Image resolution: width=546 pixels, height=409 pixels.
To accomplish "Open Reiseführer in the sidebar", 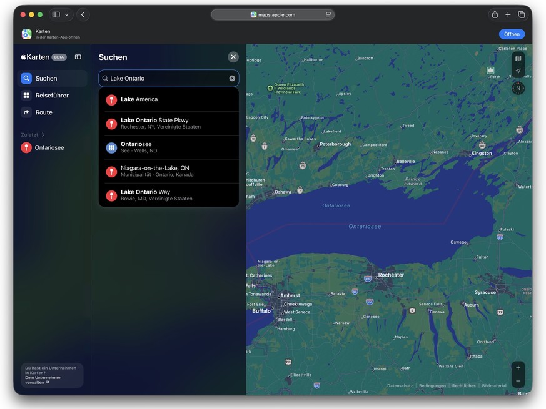I will pos(53,96).
